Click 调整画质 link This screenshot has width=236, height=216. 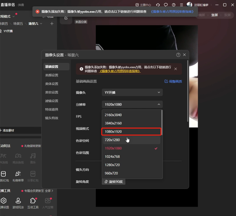173,82
